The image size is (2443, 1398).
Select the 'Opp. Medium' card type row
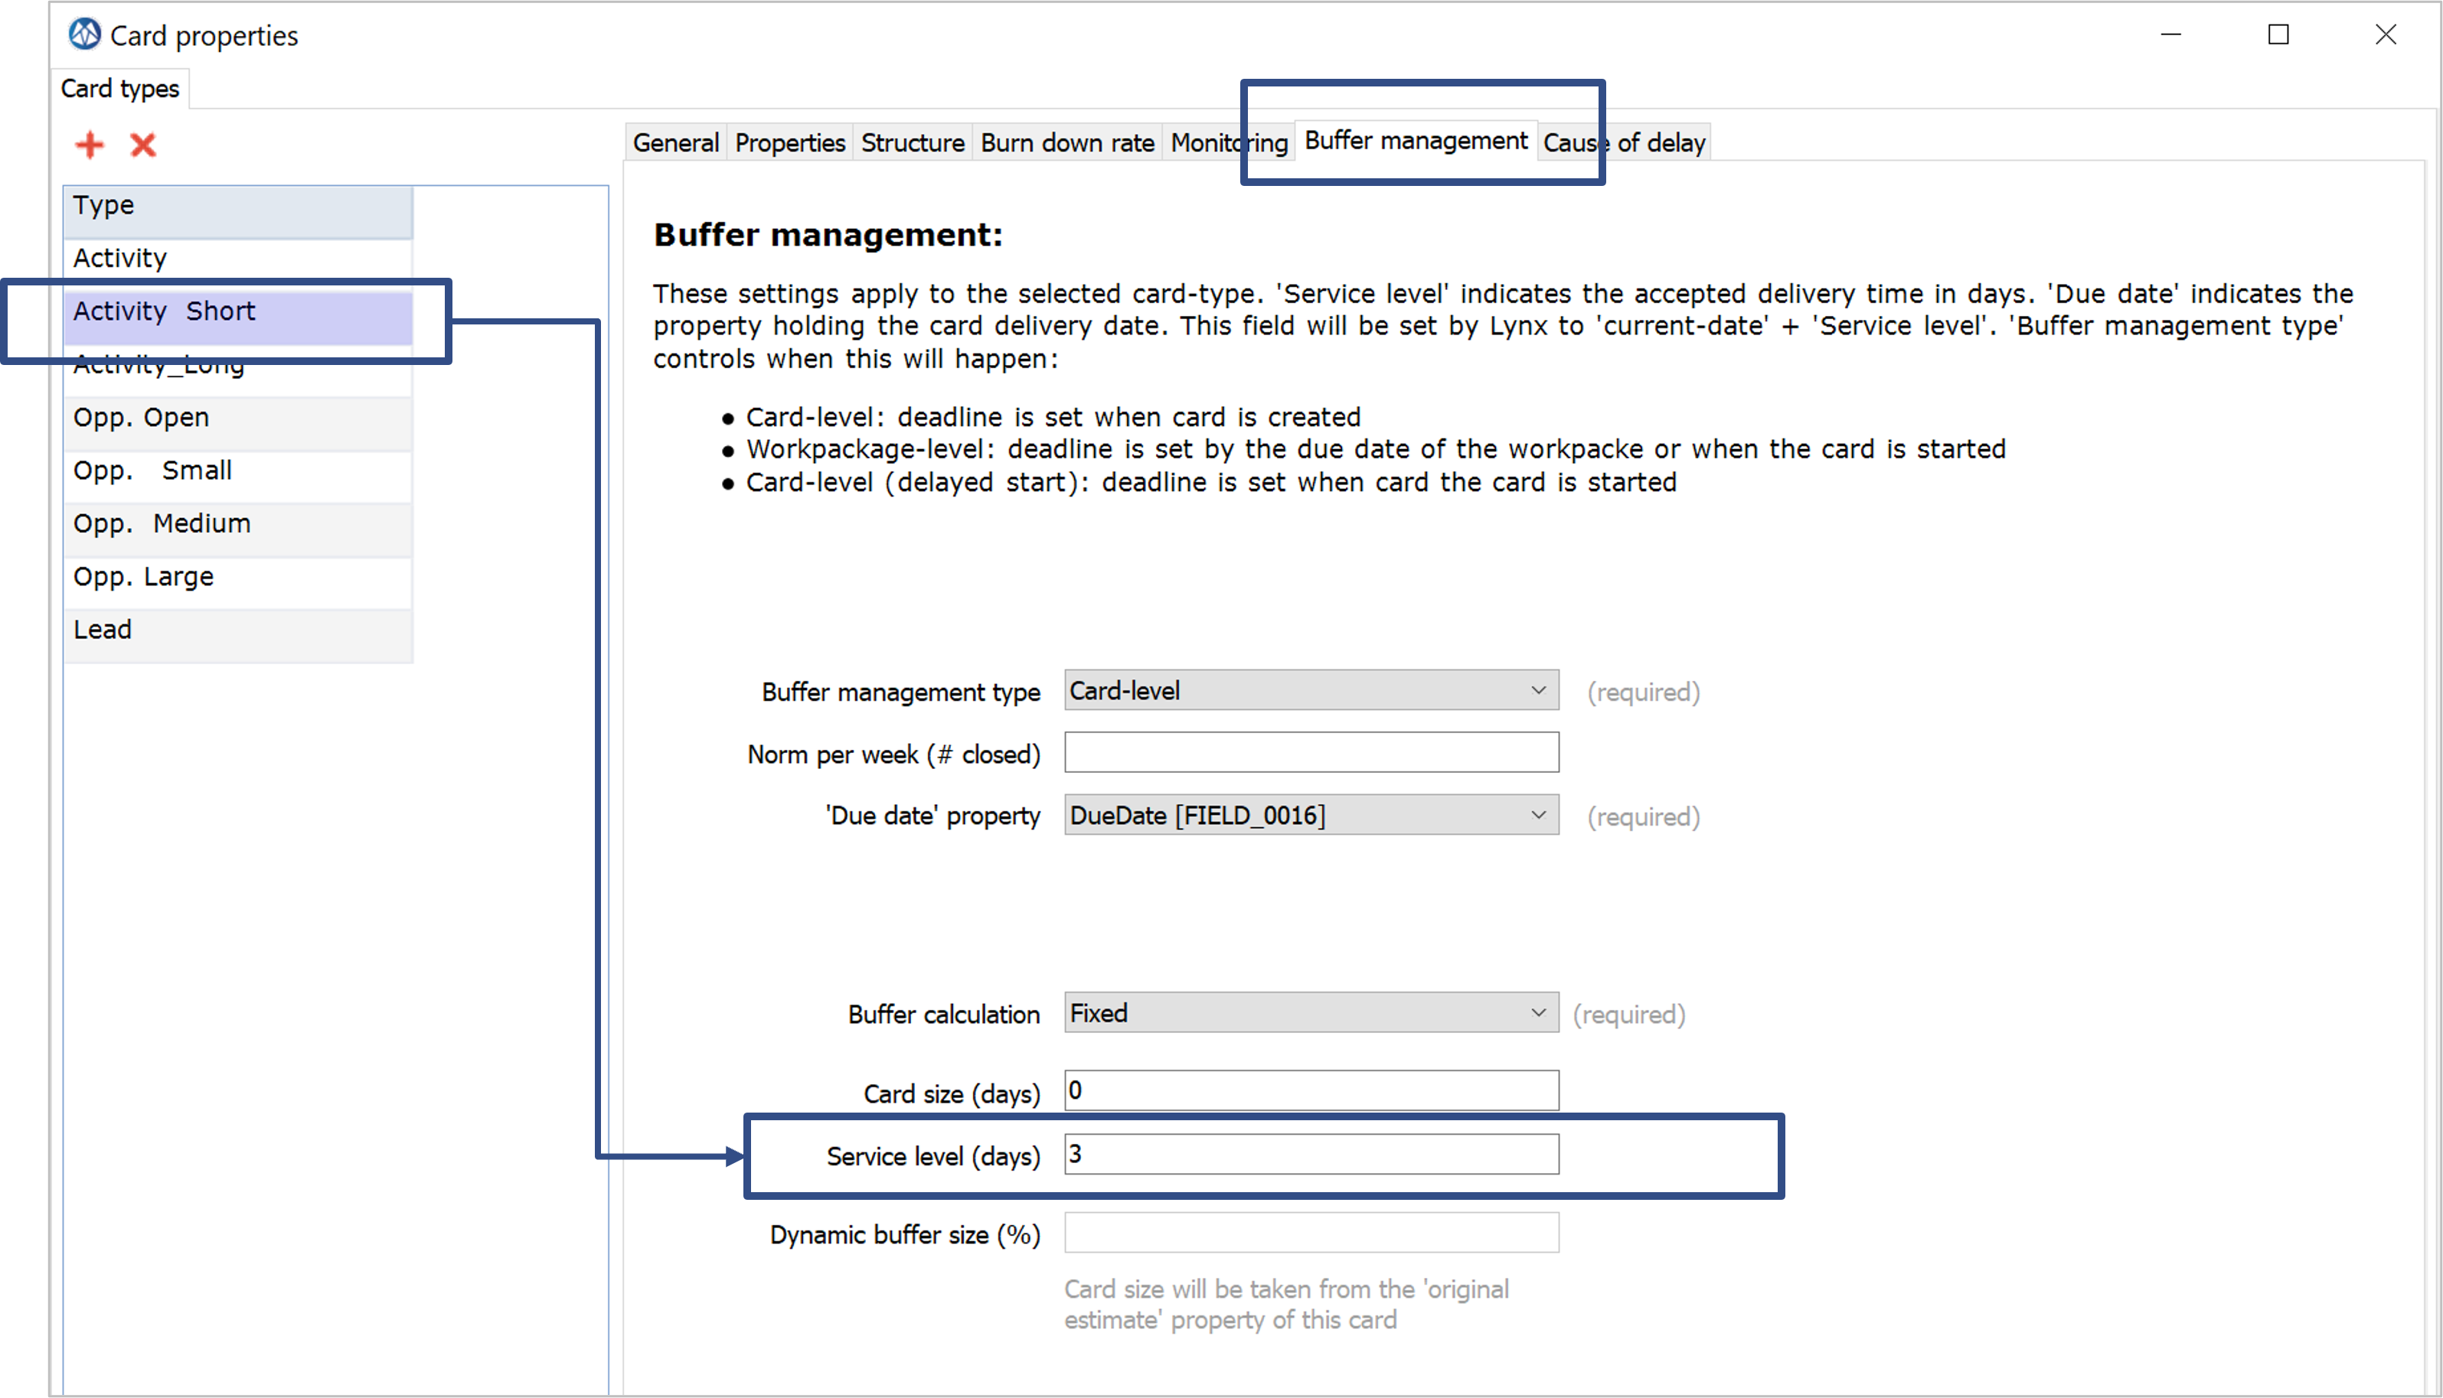(x=238, y=530)
